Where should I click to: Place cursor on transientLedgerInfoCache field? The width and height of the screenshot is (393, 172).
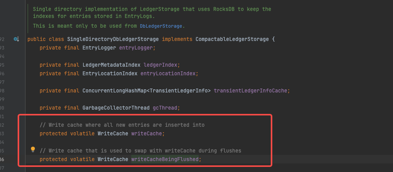(x=250, y=91)
